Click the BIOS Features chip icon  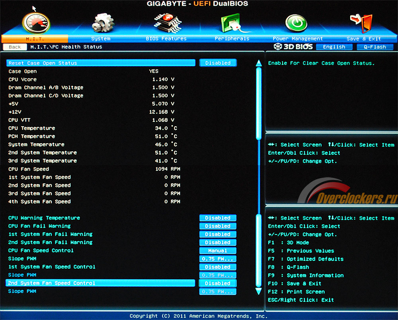(x=168, y=23)
